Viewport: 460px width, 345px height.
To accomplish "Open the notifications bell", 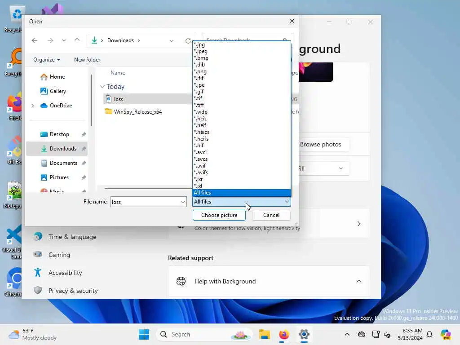I will point(429,334).
